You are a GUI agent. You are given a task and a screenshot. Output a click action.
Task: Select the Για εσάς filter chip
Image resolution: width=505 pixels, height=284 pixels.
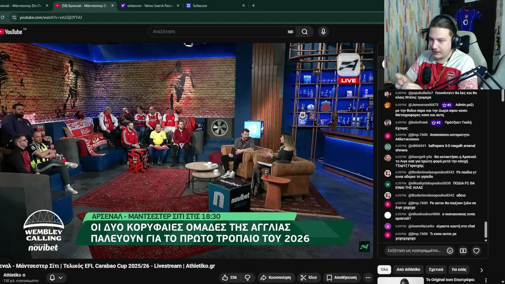point(459,269)
